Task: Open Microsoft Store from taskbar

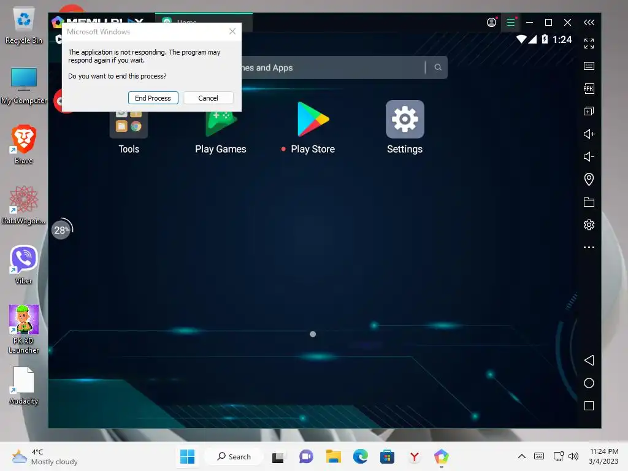Action: (x=388, y=456)
